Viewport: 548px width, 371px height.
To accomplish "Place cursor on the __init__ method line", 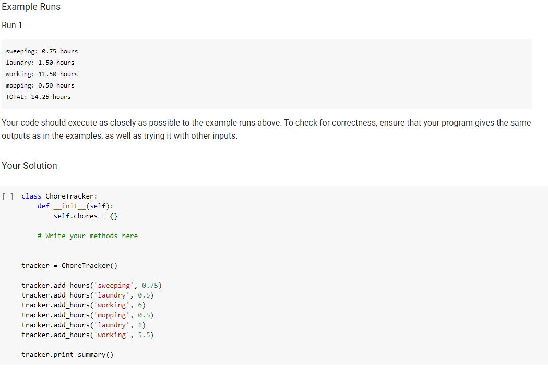I will pyautogui.click(x=73, y=206).
